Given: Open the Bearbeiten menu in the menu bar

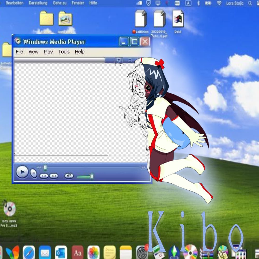Looking at the screenshot, I should click(x=14, y=3).
